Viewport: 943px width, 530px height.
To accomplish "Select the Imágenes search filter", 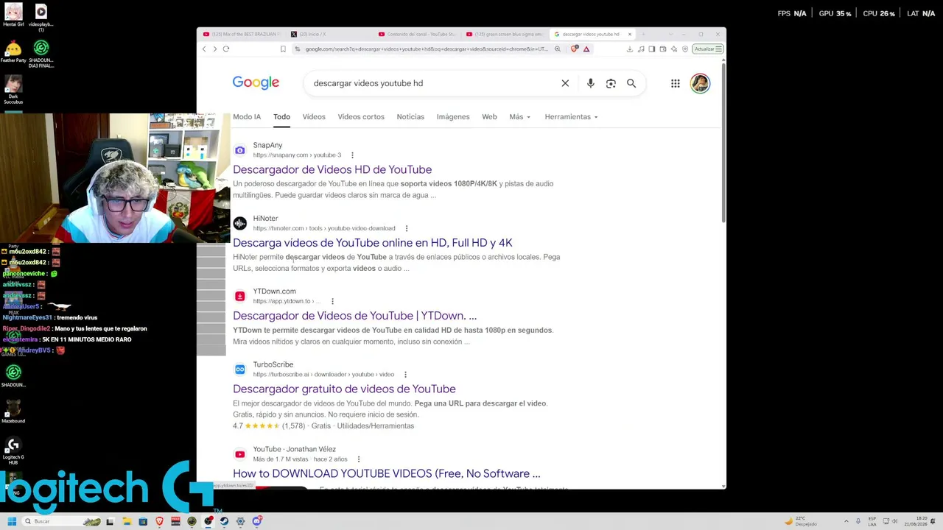I will coord(453,117).
